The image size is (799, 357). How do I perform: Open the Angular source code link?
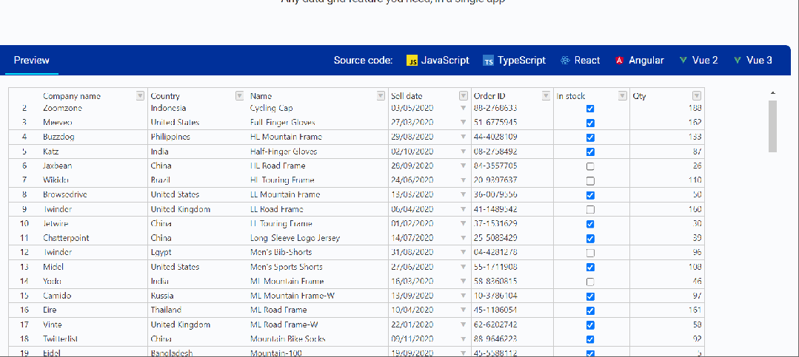pyautogui.click(x=646, y=61)
